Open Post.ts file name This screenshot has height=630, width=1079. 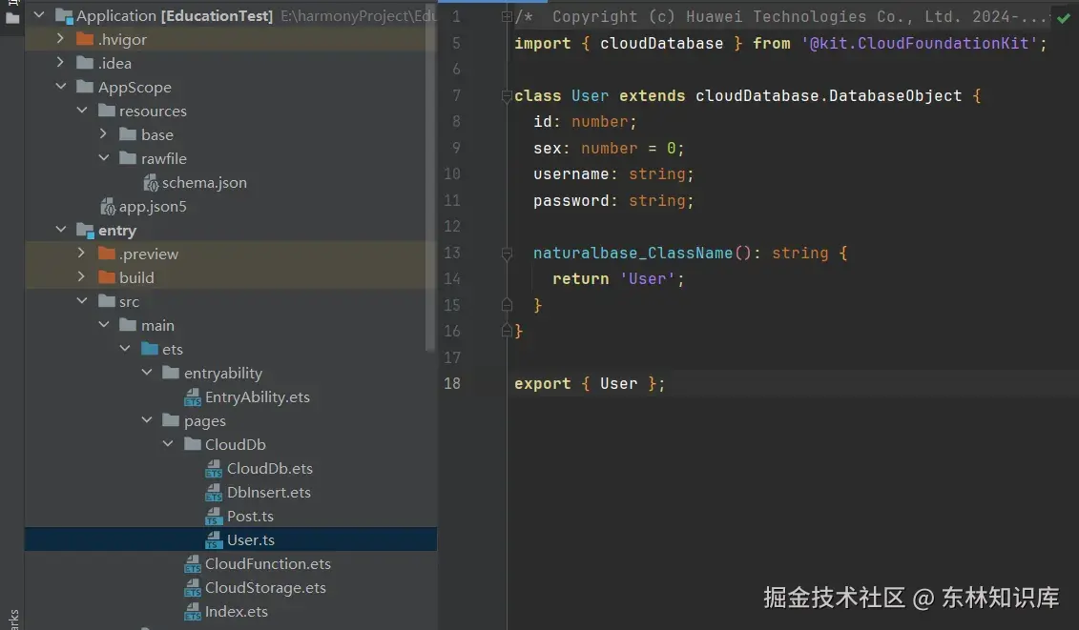pos(251,516)
